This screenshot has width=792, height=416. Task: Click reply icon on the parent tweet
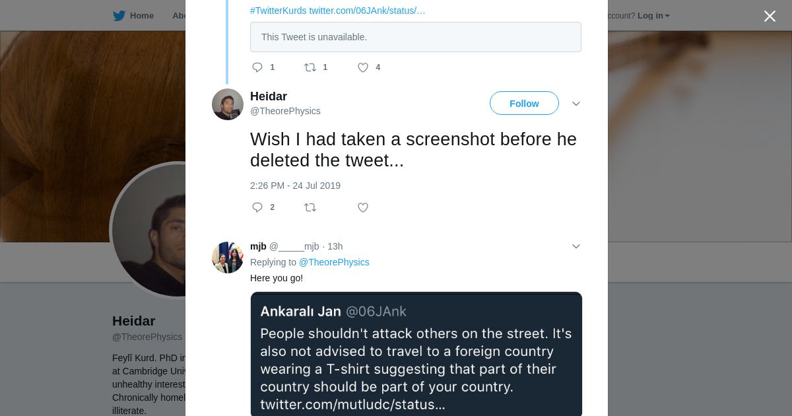point(257,67)
